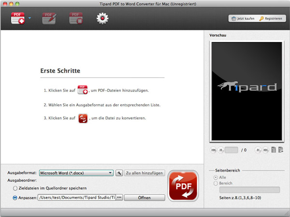Click the Vorschau label
This screenshot has width=290, height=217.
point(218,35)
